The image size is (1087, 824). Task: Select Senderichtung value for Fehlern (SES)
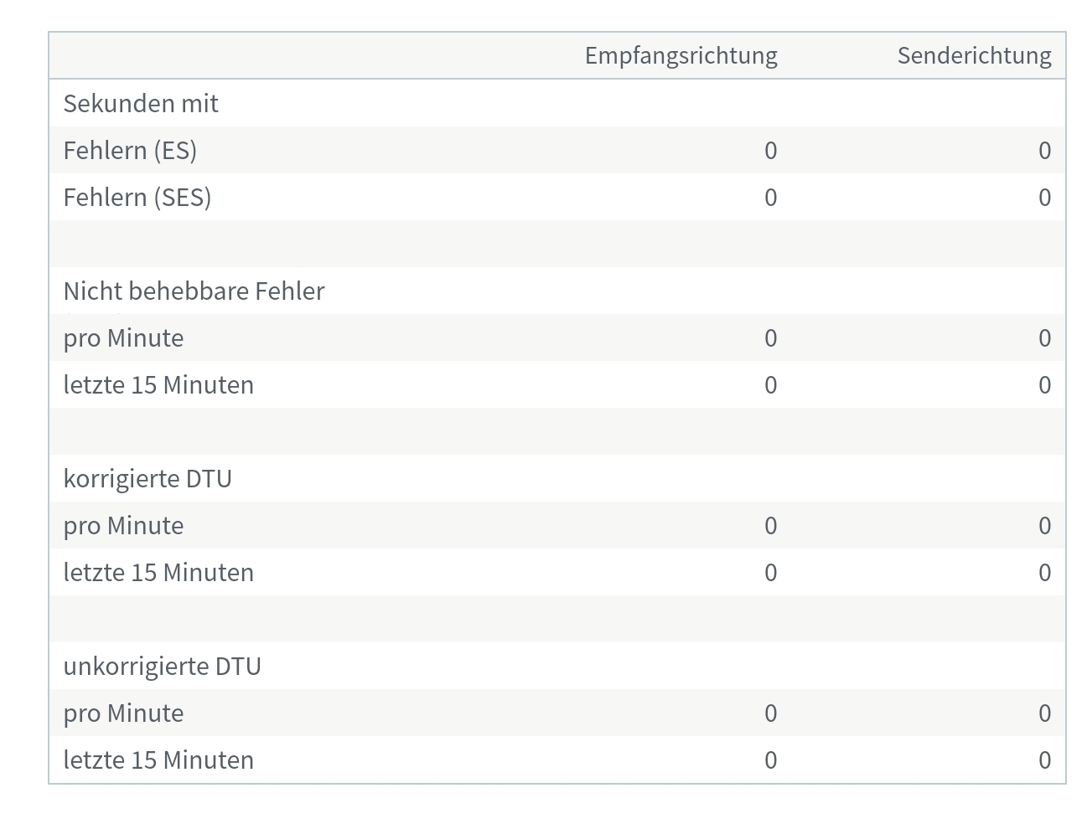[1044, 197]
